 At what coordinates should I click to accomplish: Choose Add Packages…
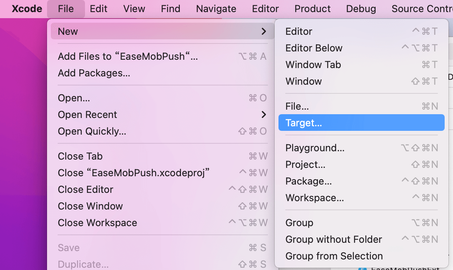[162, 73]
